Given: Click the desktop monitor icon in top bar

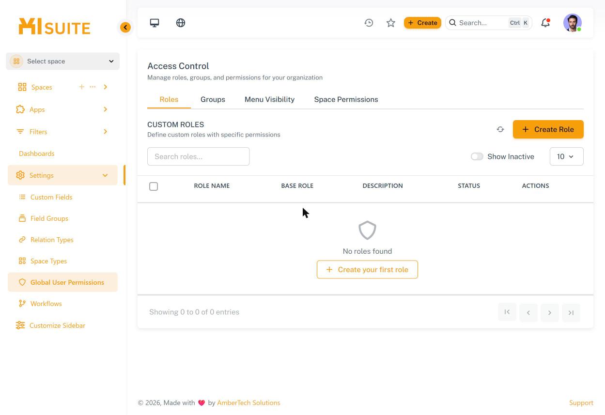Looking at the screenshot, I should click(x=155, y=23).
